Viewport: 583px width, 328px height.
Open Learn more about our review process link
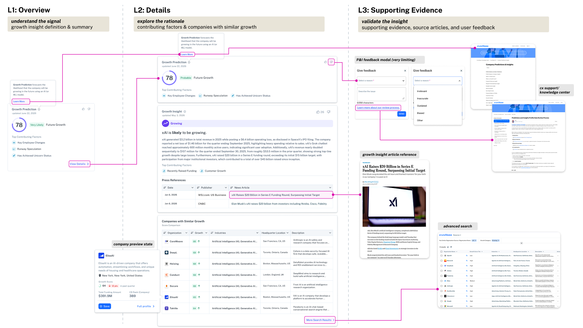pos(378,108)
